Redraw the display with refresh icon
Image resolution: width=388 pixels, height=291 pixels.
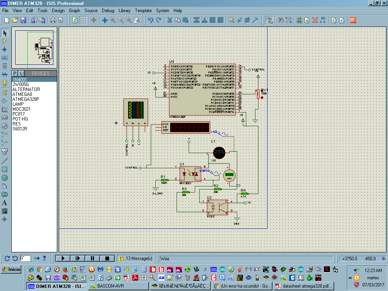click(75, 20)
